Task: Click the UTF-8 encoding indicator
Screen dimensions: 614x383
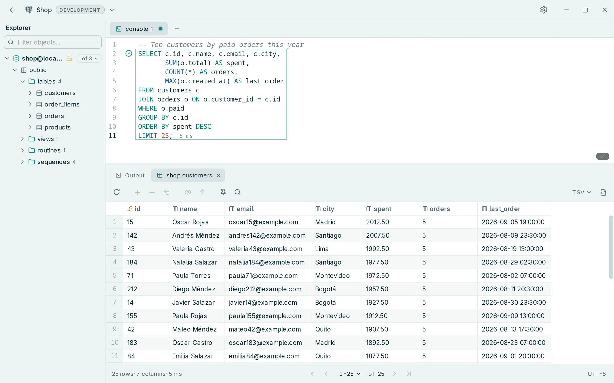Action: pos(597,374)
